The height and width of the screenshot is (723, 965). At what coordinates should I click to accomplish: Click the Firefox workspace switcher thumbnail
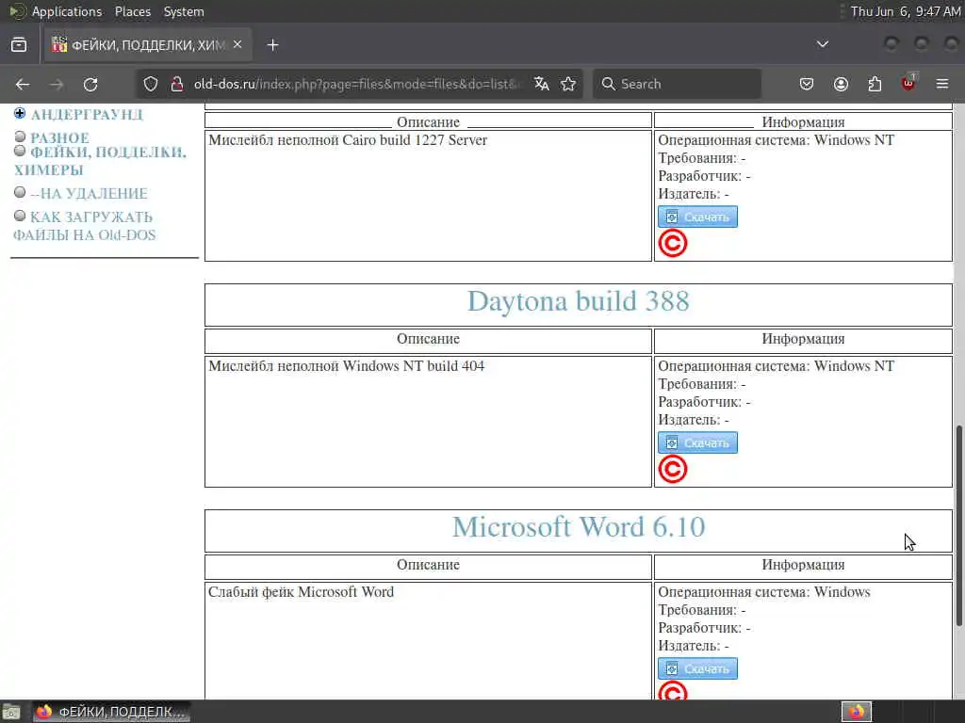click(x=857, y=712)
